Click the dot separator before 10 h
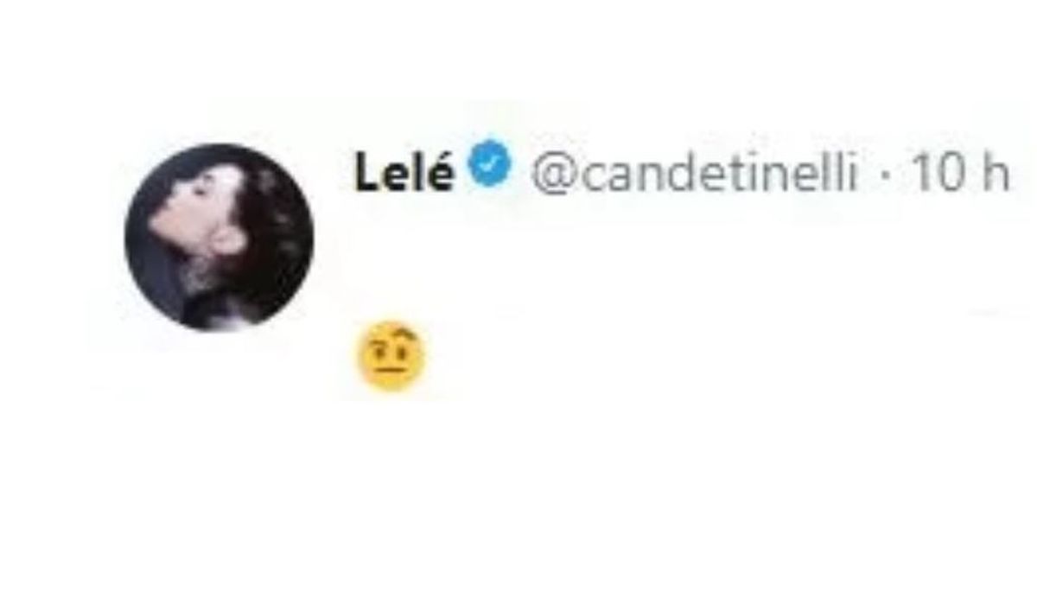Screen dimensions: 1037x598 point(886,175)
